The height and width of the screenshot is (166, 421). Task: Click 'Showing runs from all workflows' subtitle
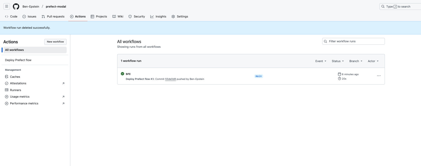139,47
